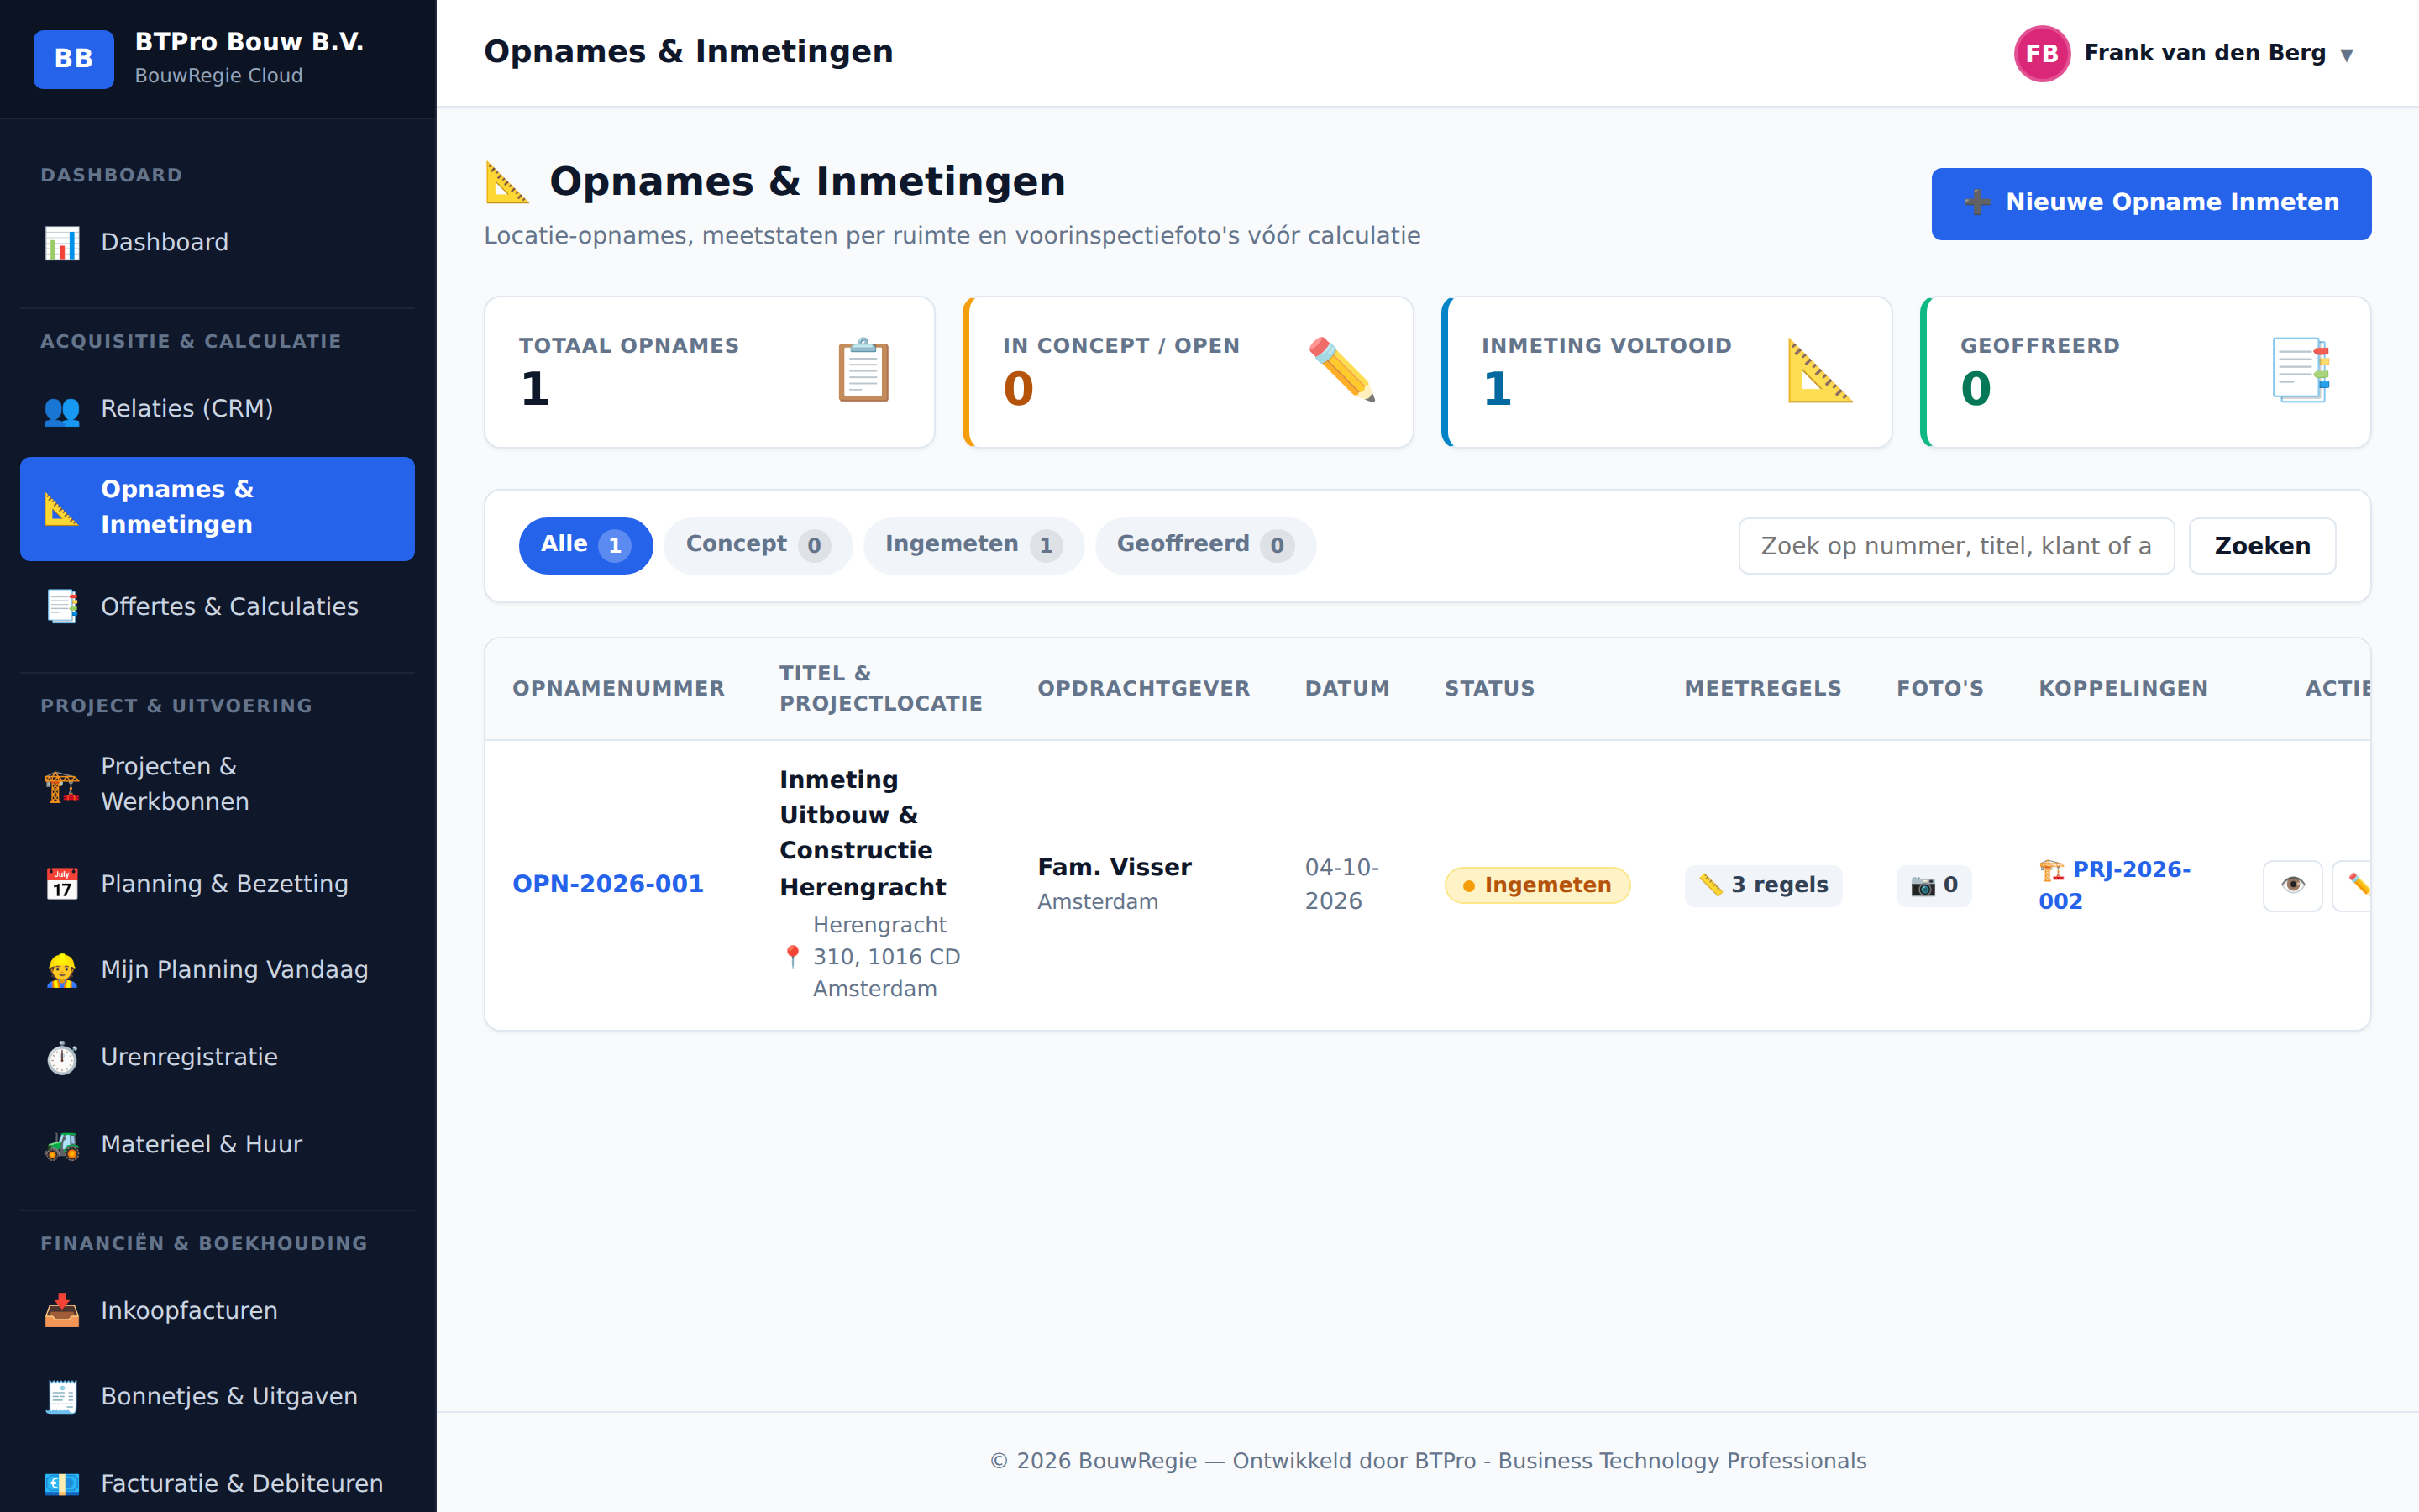Click the Mijn Planning Vandaag worker icon
This screenshot has height=1512, width=2419.
click(62, 970)
